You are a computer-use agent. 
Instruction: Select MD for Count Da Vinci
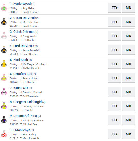tap(128, 22)
